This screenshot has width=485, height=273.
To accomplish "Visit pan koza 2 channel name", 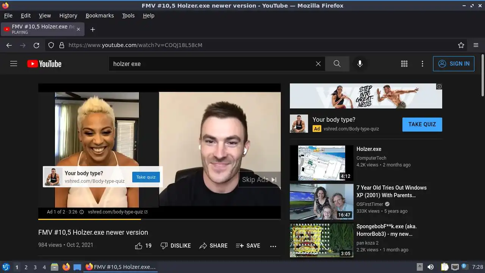I will tap(367, 243).
